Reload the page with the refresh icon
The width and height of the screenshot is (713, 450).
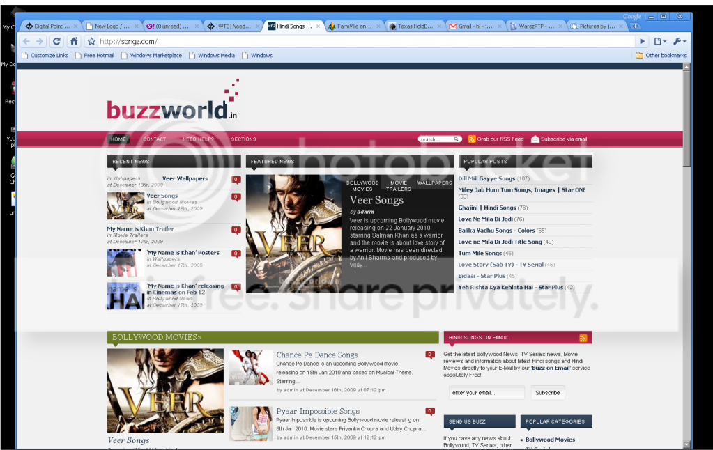(56, 41)
